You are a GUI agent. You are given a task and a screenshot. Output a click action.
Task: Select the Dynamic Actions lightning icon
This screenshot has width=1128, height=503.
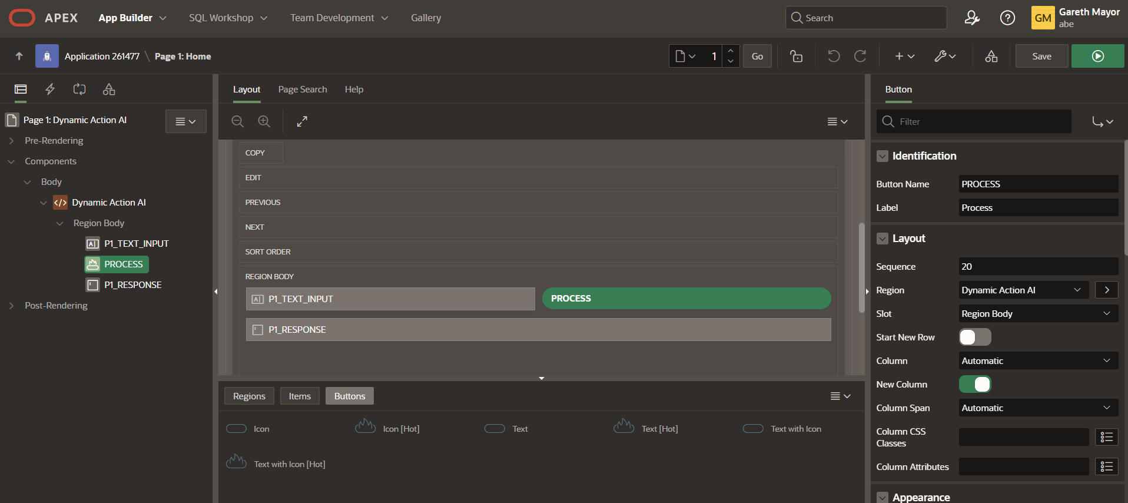click(x=50, y=89)
